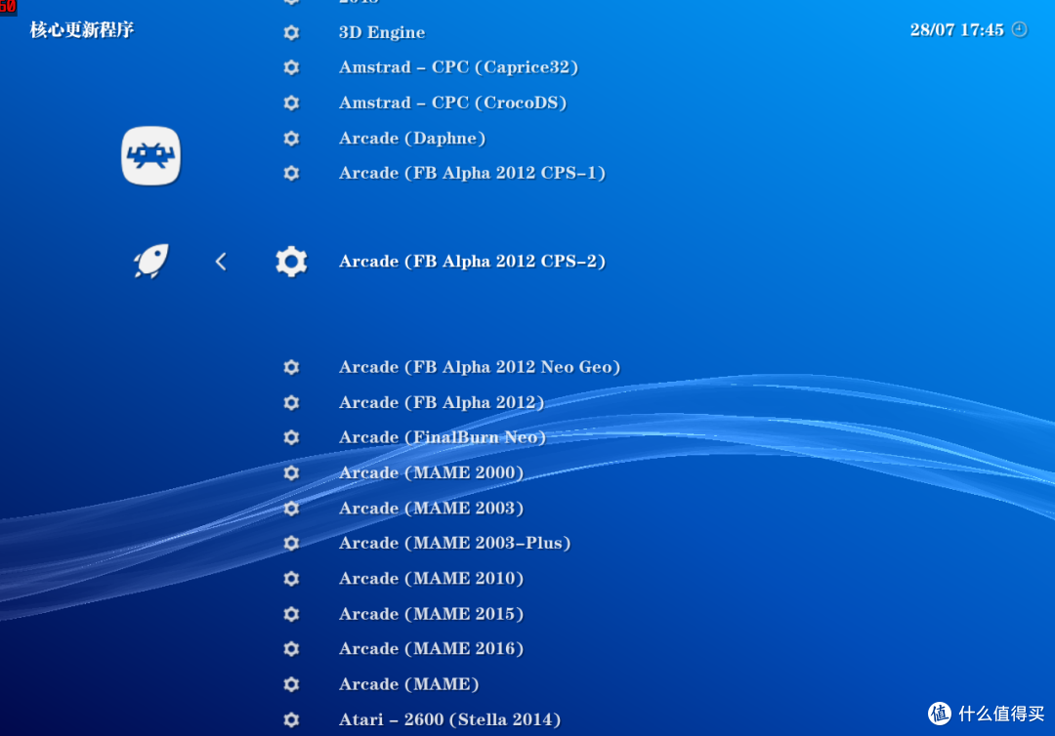Click gear icon next to Arcade (MAME 2016)
Screen dimensions: 1055x736
point(291,648)
